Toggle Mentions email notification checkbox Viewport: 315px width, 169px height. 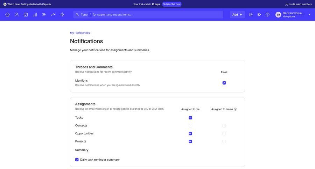224,83
